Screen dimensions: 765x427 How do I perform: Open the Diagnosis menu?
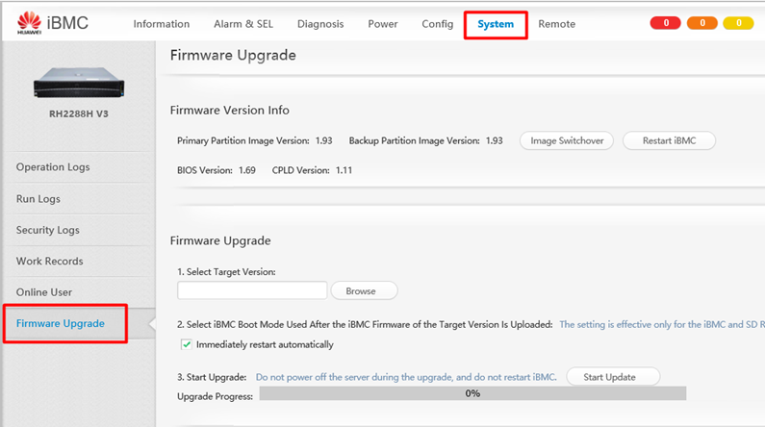320,24
